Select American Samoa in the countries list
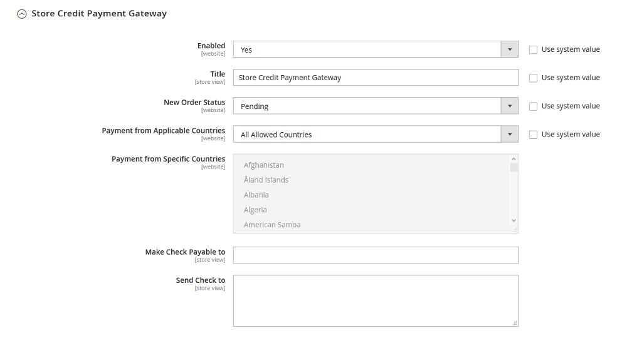 272,225
